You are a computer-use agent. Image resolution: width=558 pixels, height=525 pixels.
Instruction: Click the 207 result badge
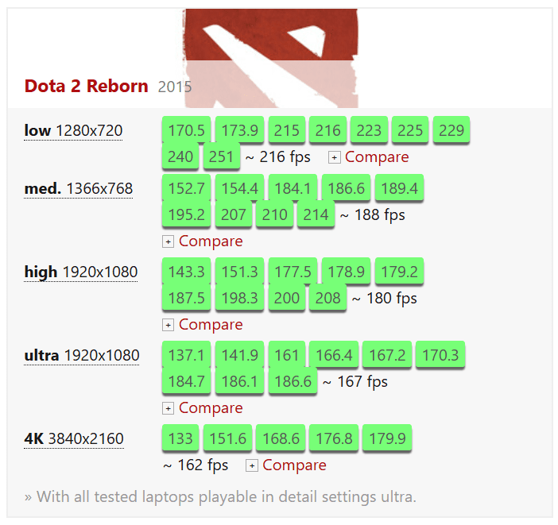click(234, 214)
